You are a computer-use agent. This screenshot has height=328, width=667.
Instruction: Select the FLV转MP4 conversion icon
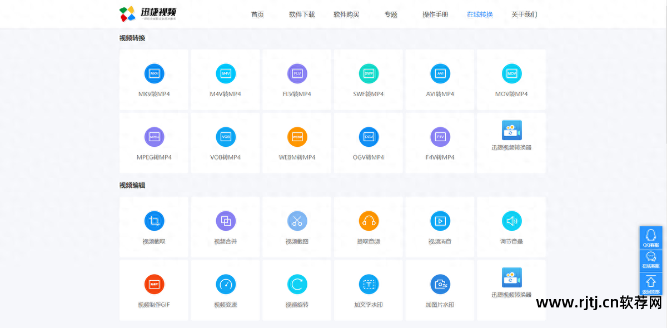[x=297, y=73]
